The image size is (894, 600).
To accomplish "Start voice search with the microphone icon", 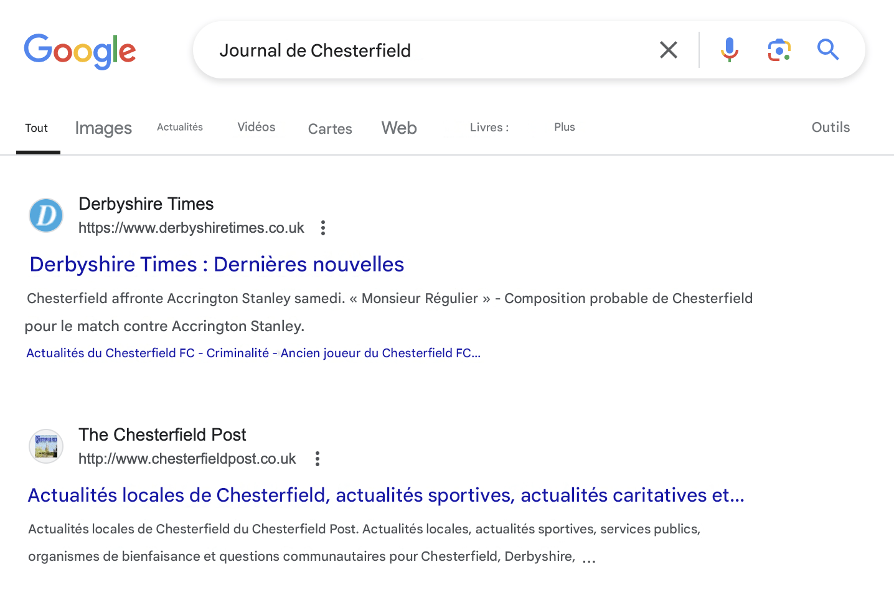I will tap(729, 50).
